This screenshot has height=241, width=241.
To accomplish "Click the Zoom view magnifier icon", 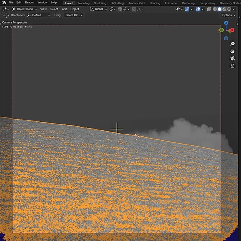I will [232, 44].
